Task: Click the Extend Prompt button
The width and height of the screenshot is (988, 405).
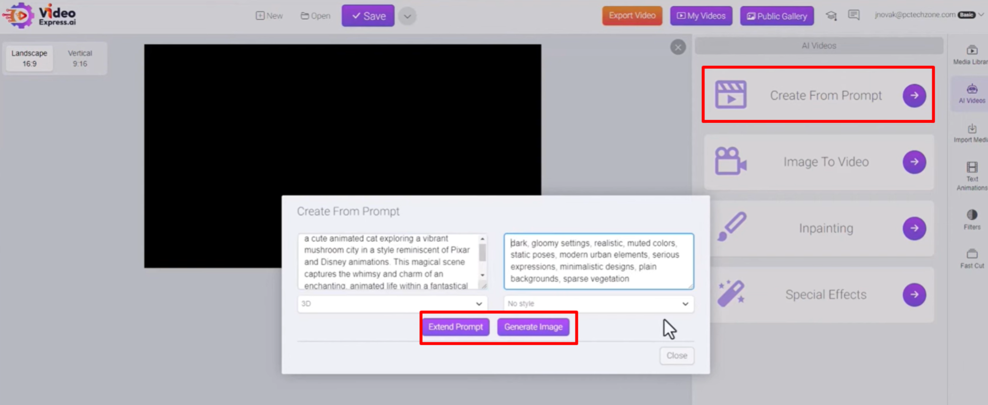Action: click(x=456, y=327)
